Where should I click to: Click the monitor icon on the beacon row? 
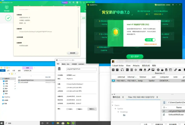click(x=113, y=81)
